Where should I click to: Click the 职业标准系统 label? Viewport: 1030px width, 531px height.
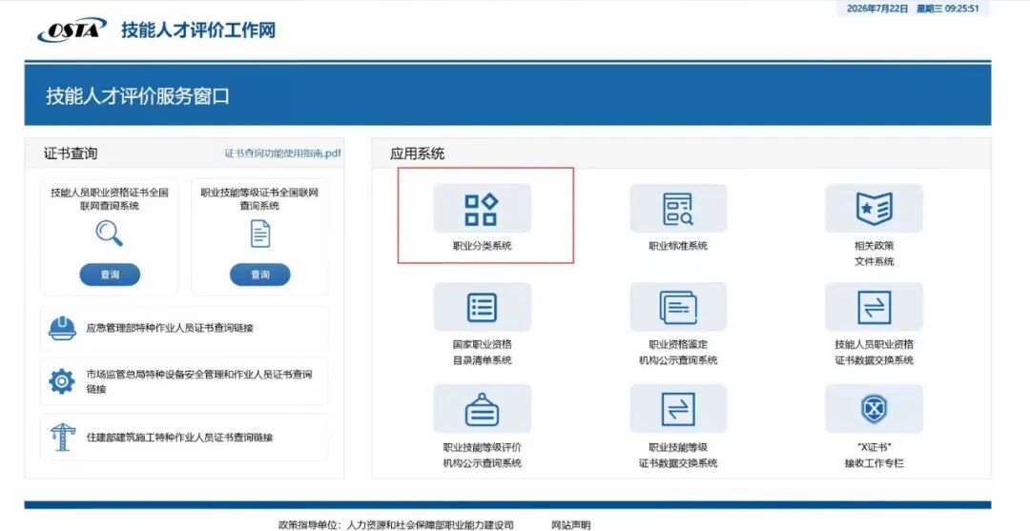click(x=678, y=246)
